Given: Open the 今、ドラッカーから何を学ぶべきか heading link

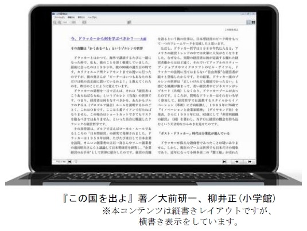Looking at the screenshot, I should (108, 39).
